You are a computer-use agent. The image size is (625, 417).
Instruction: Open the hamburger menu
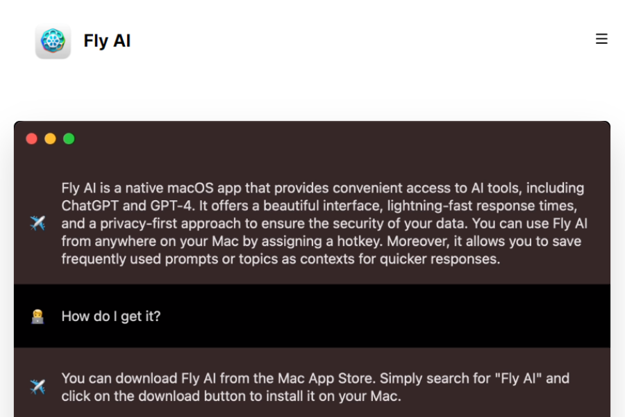[601, 39]
